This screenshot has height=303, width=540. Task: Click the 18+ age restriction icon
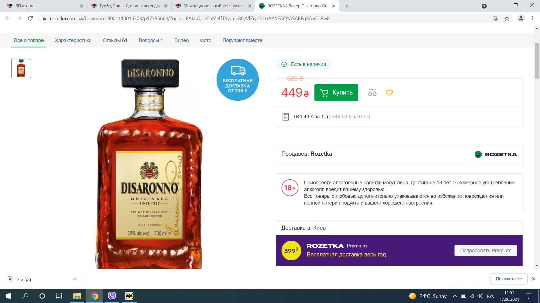point(290,188)
